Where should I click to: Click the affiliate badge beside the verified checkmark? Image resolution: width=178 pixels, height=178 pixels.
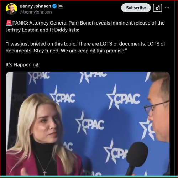61,6
